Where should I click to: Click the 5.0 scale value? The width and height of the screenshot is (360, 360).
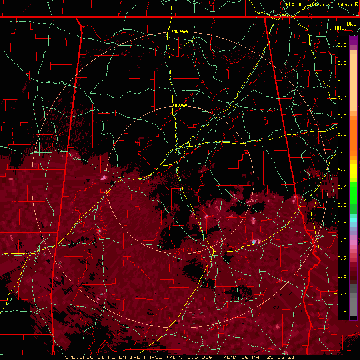[342, 152]
